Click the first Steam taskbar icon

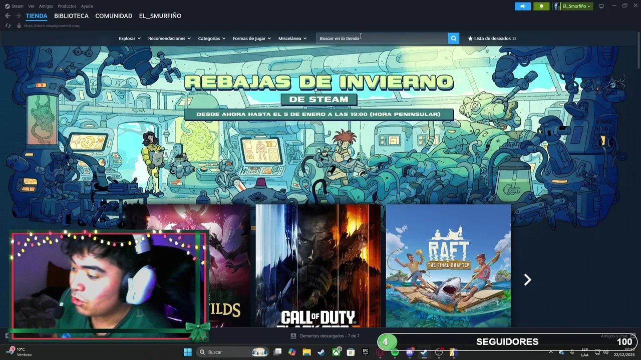coord(321,352)
